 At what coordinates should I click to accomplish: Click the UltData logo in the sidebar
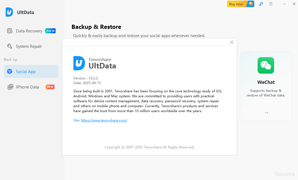tap(9, 12)
